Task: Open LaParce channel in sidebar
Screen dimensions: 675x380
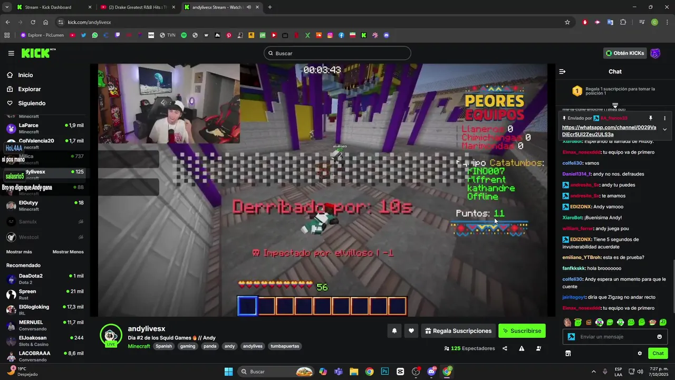Action: click(45, 128)
